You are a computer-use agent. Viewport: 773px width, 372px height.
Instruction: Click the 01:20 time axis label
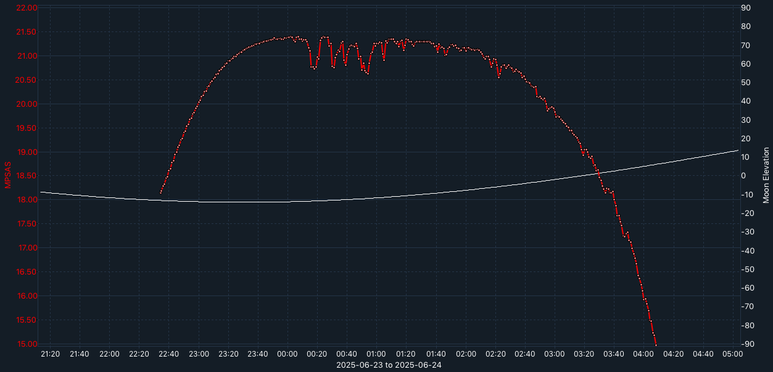(406, 354)
